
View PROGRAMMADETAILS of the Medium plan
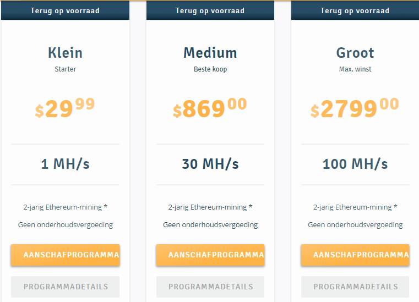[x=210, y=287]
